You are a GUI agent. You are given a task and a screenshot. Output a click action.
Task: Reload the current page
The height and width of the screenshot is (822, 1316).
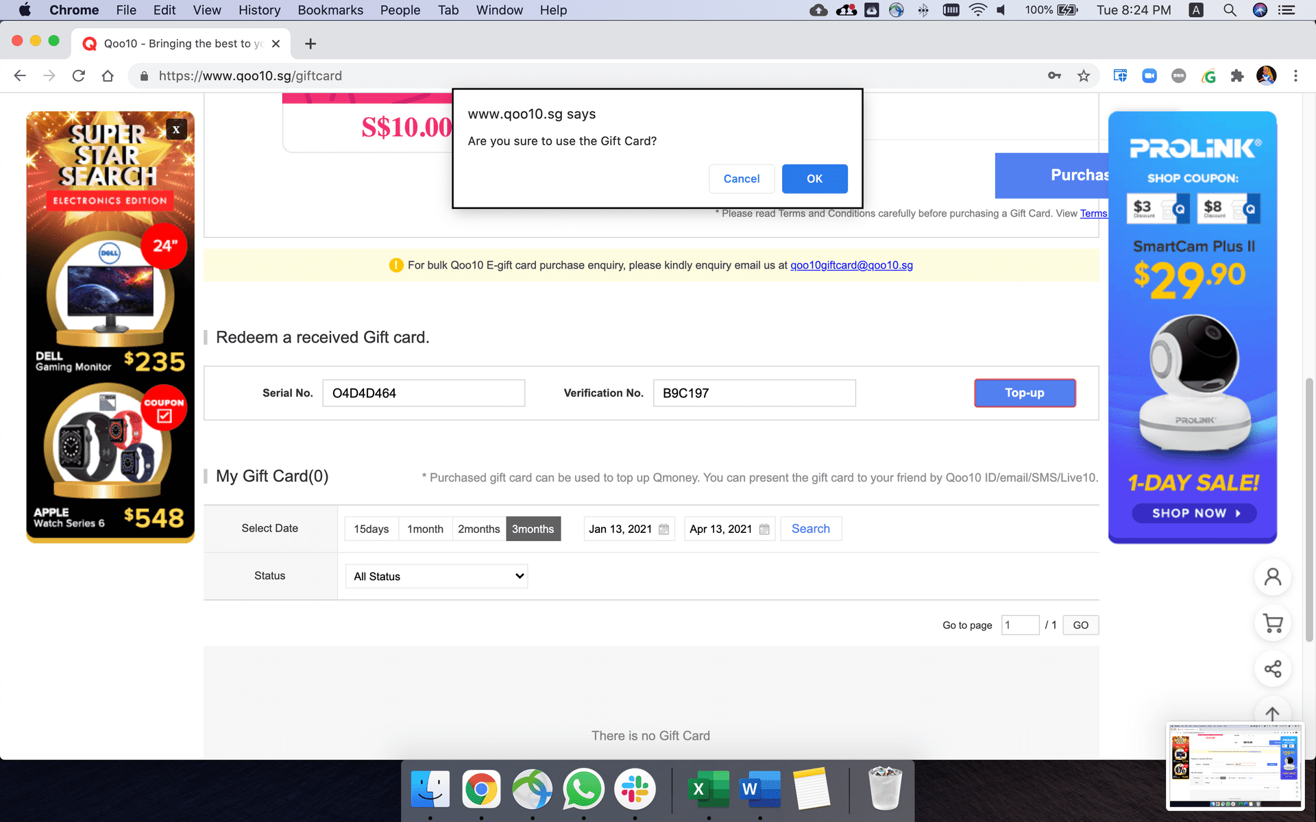coord(79,76)
